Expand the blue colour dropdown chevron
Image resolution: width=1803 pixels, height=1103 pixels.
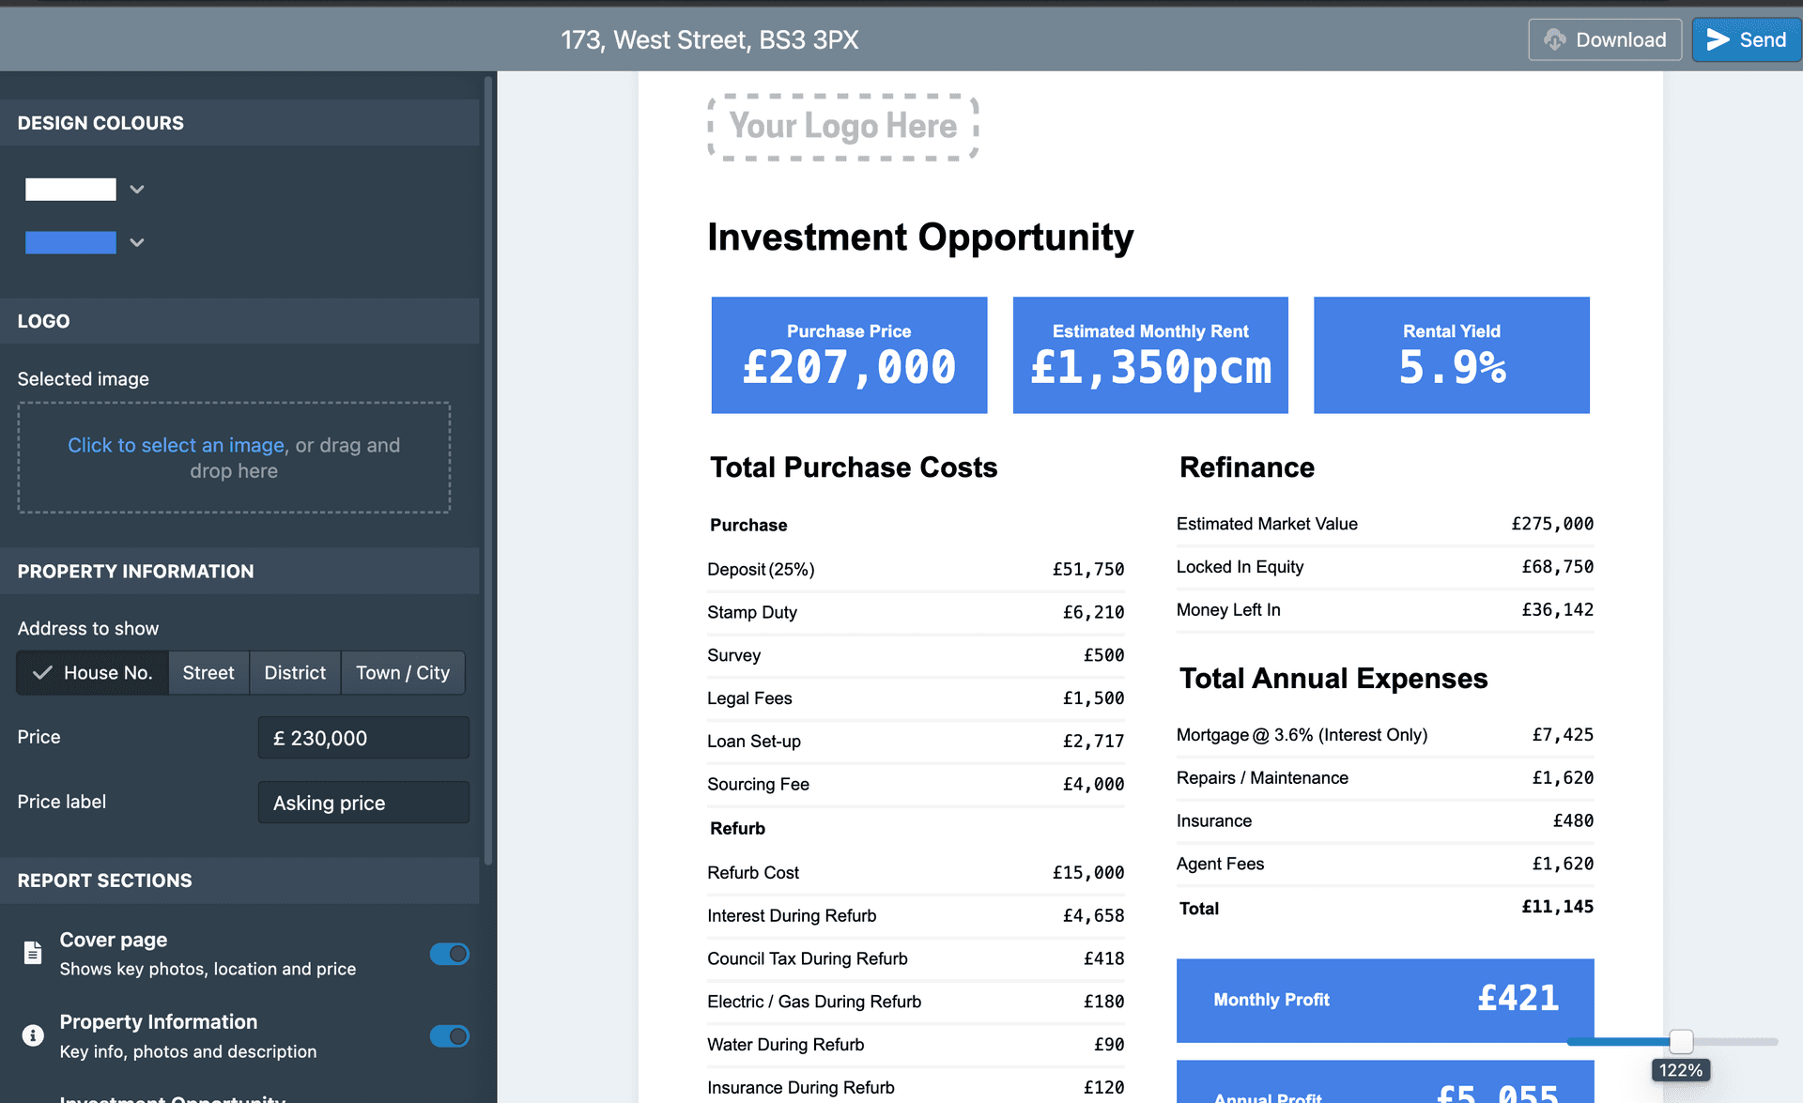click(x=137, y=242)
